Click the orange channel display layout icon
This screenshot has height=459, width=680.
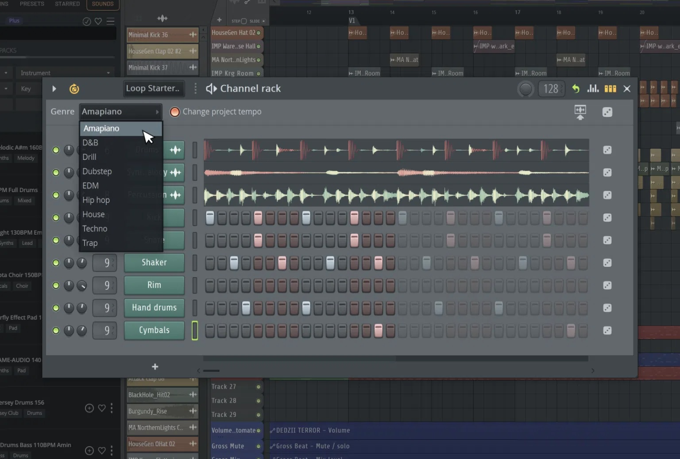(x=610, y=89)
